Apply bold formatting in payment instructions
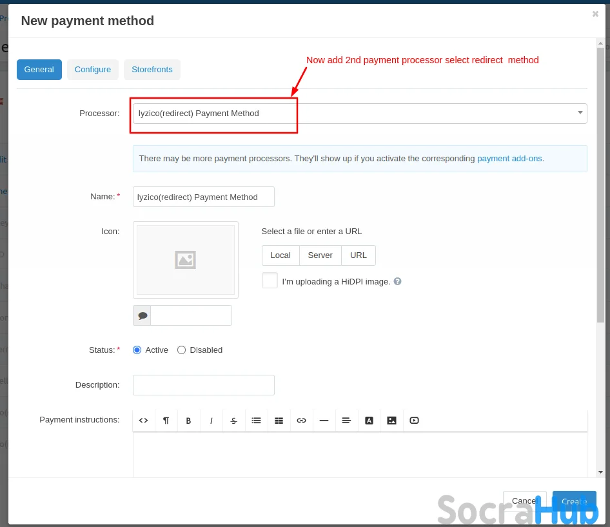The height and width of the screenshot is (527, 610). (x=189, y=421)
